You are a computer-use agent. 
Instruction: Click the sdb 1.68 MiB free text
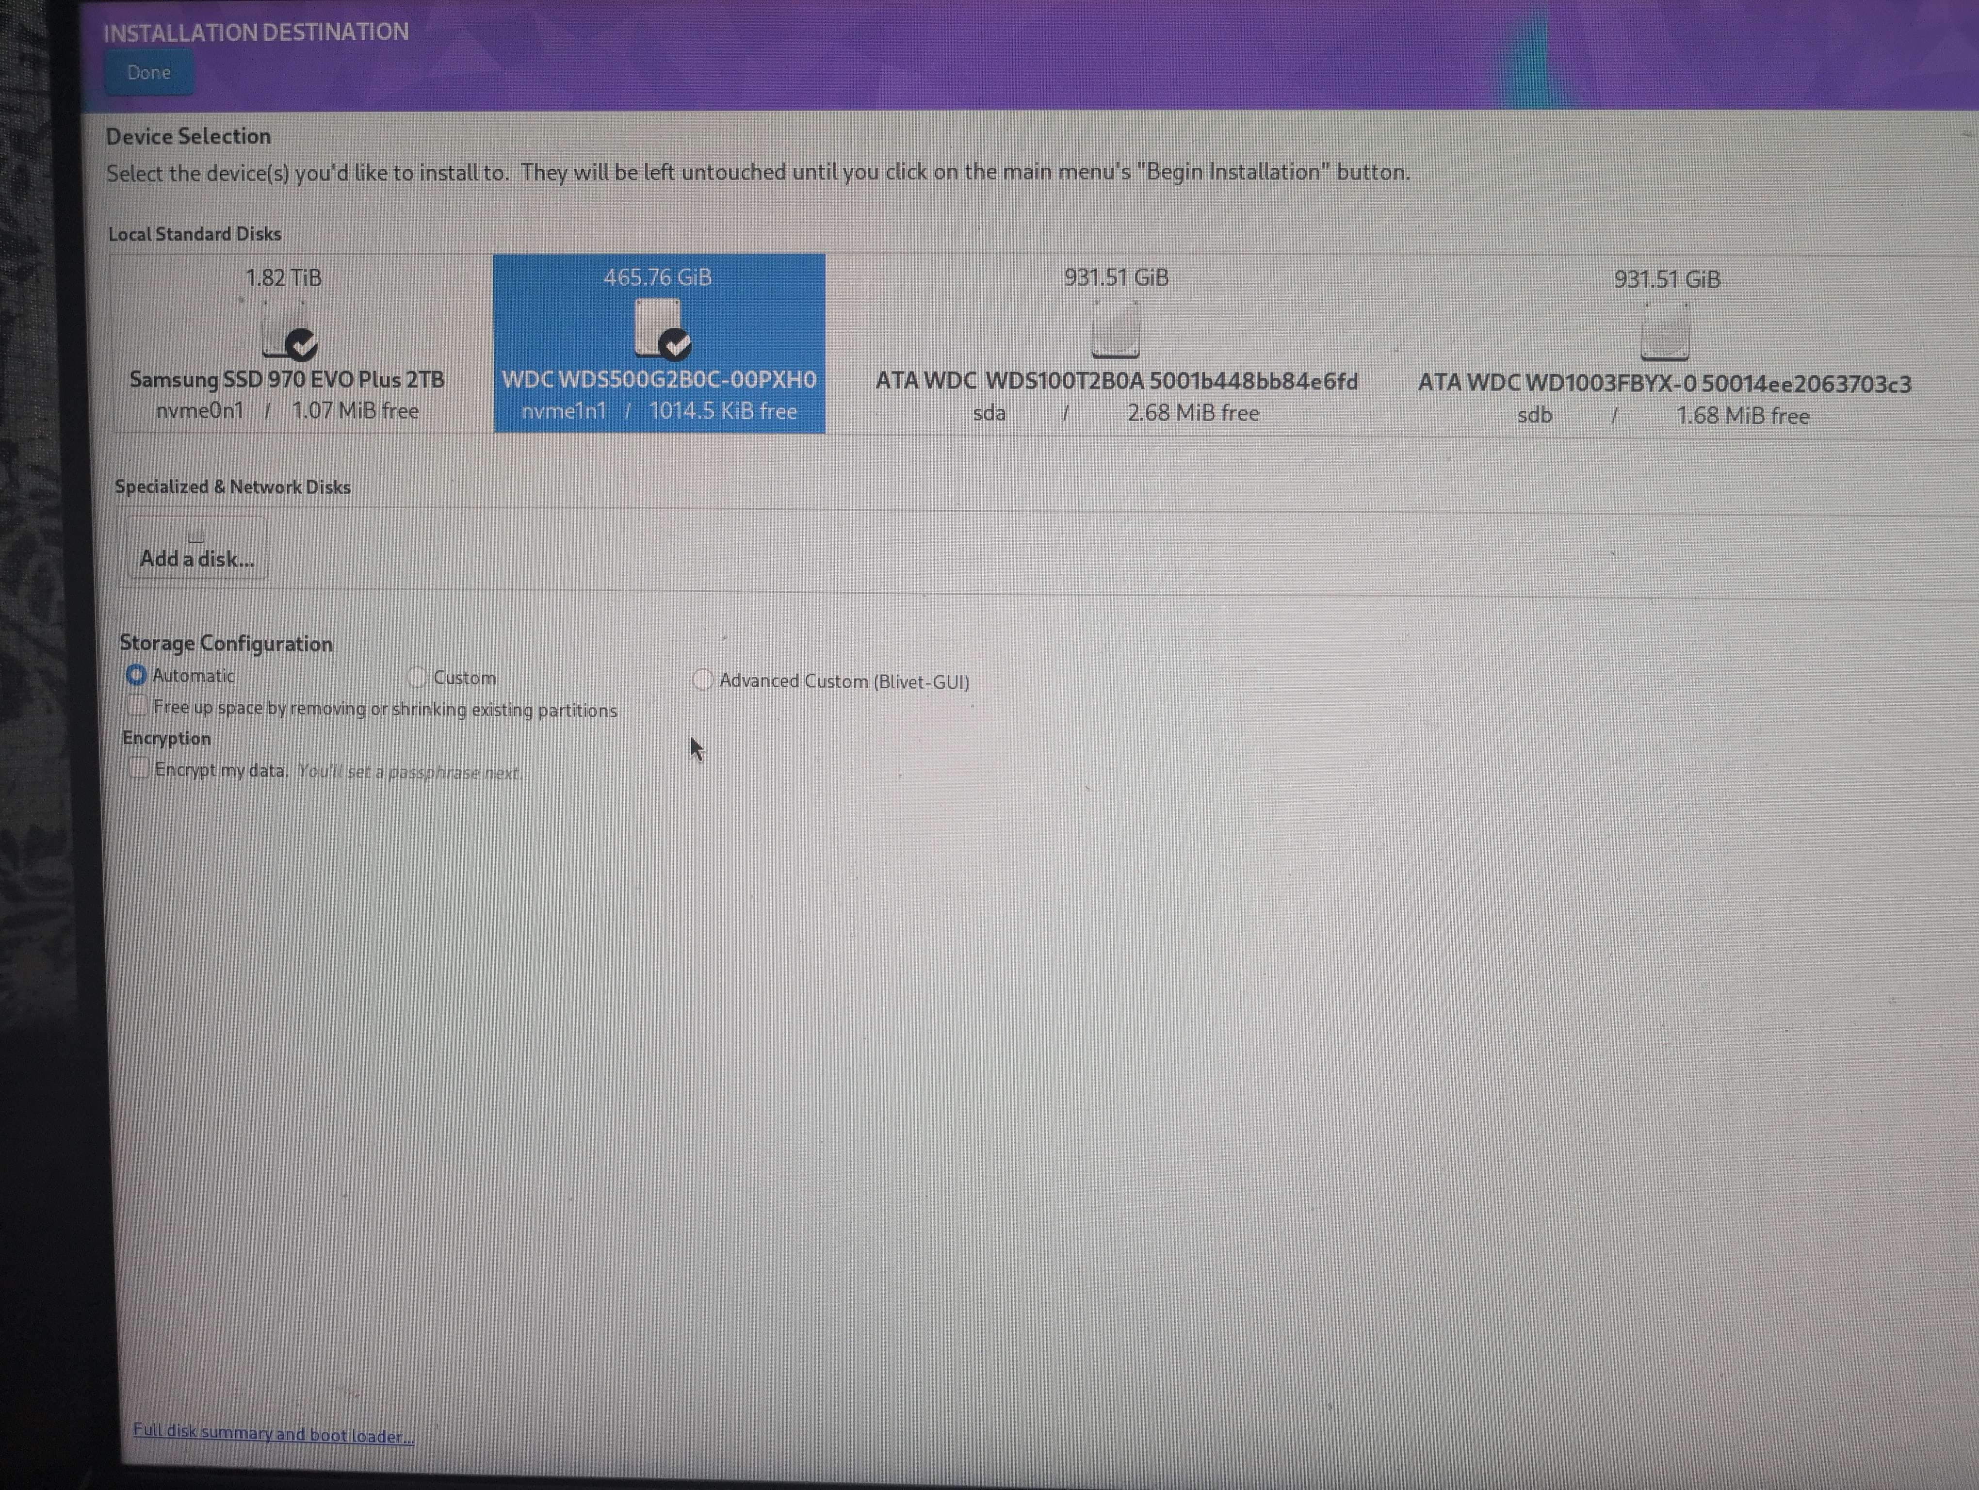pyautogui.click(x=1742, y=416)
